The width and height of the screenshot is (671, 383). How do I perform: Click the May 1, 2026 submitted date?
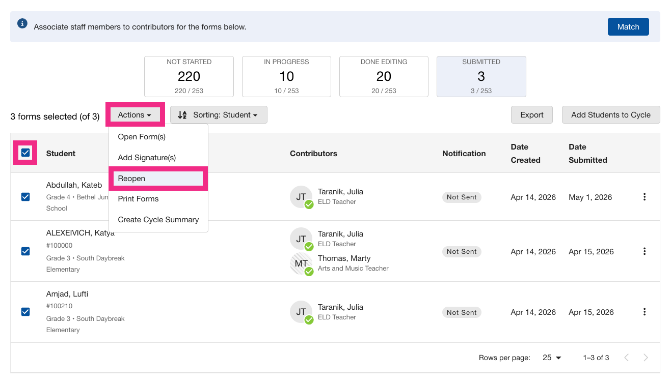point(591,197)
